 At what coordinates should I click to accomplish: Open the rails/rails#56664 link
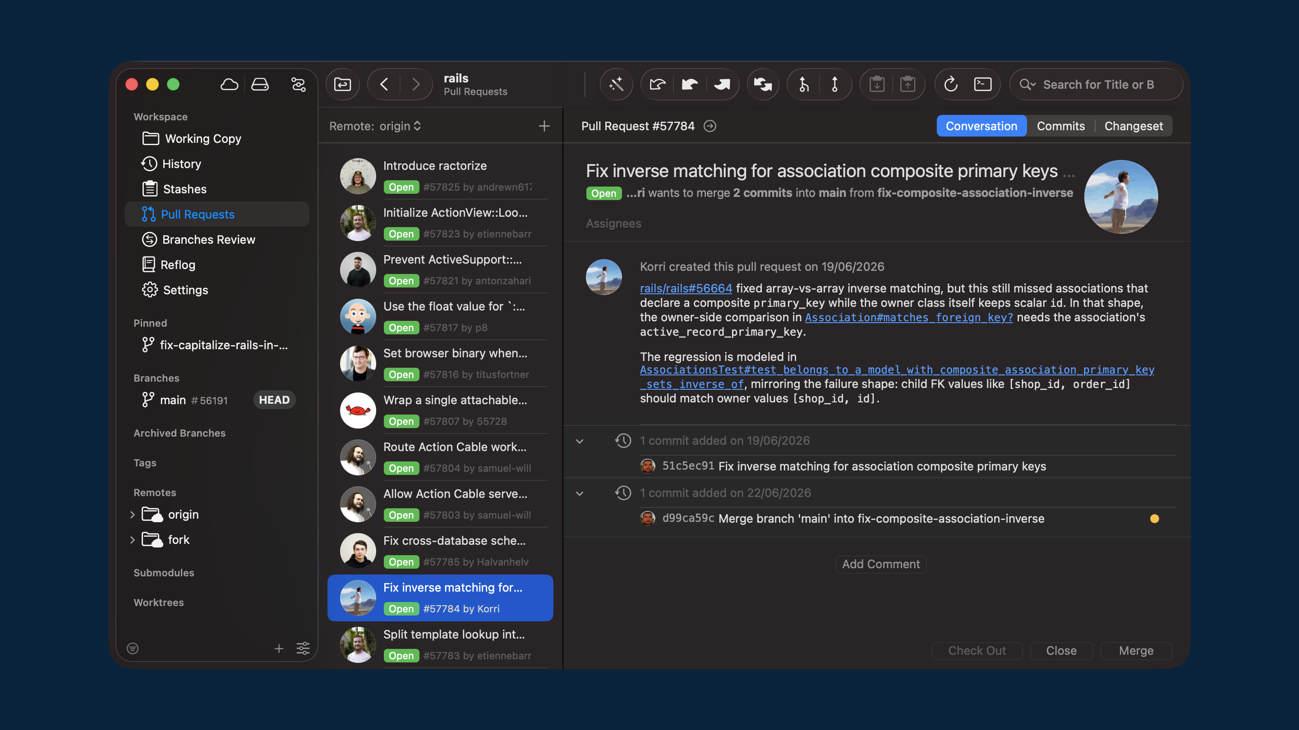(x=686, y=288)
